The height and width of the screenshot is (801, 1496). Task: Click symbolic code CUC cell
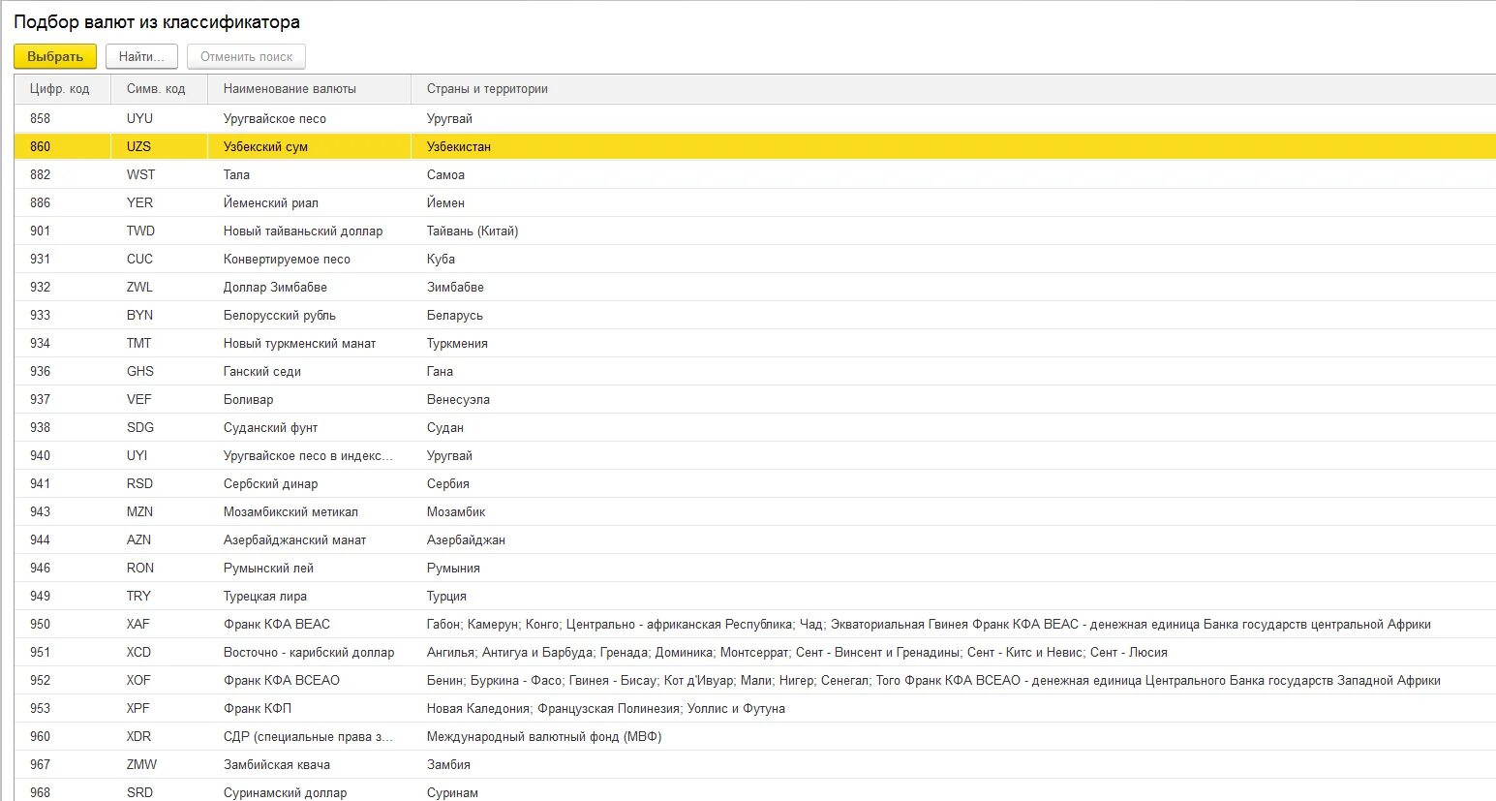160,259
